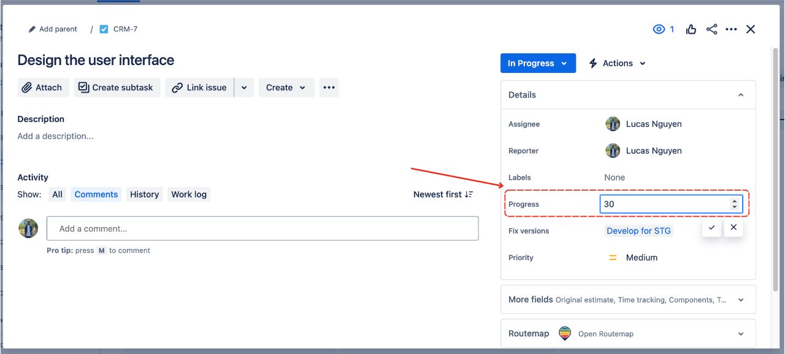785x354 pixels.
Task: Open the Develop for STG fix version
Action: pyautogui.click(x=638, y=231)
